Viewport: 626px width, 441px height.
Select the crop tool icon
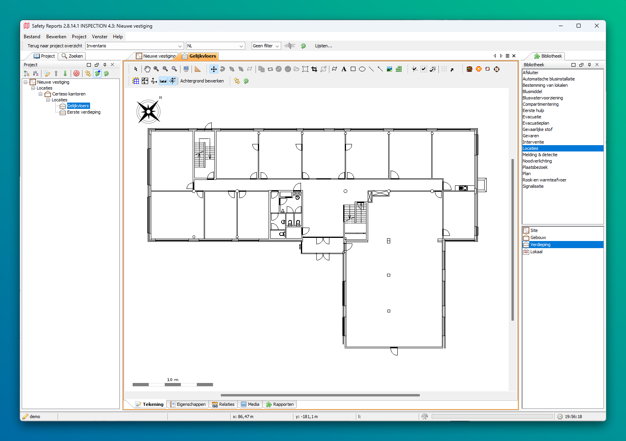click(314, 69)
